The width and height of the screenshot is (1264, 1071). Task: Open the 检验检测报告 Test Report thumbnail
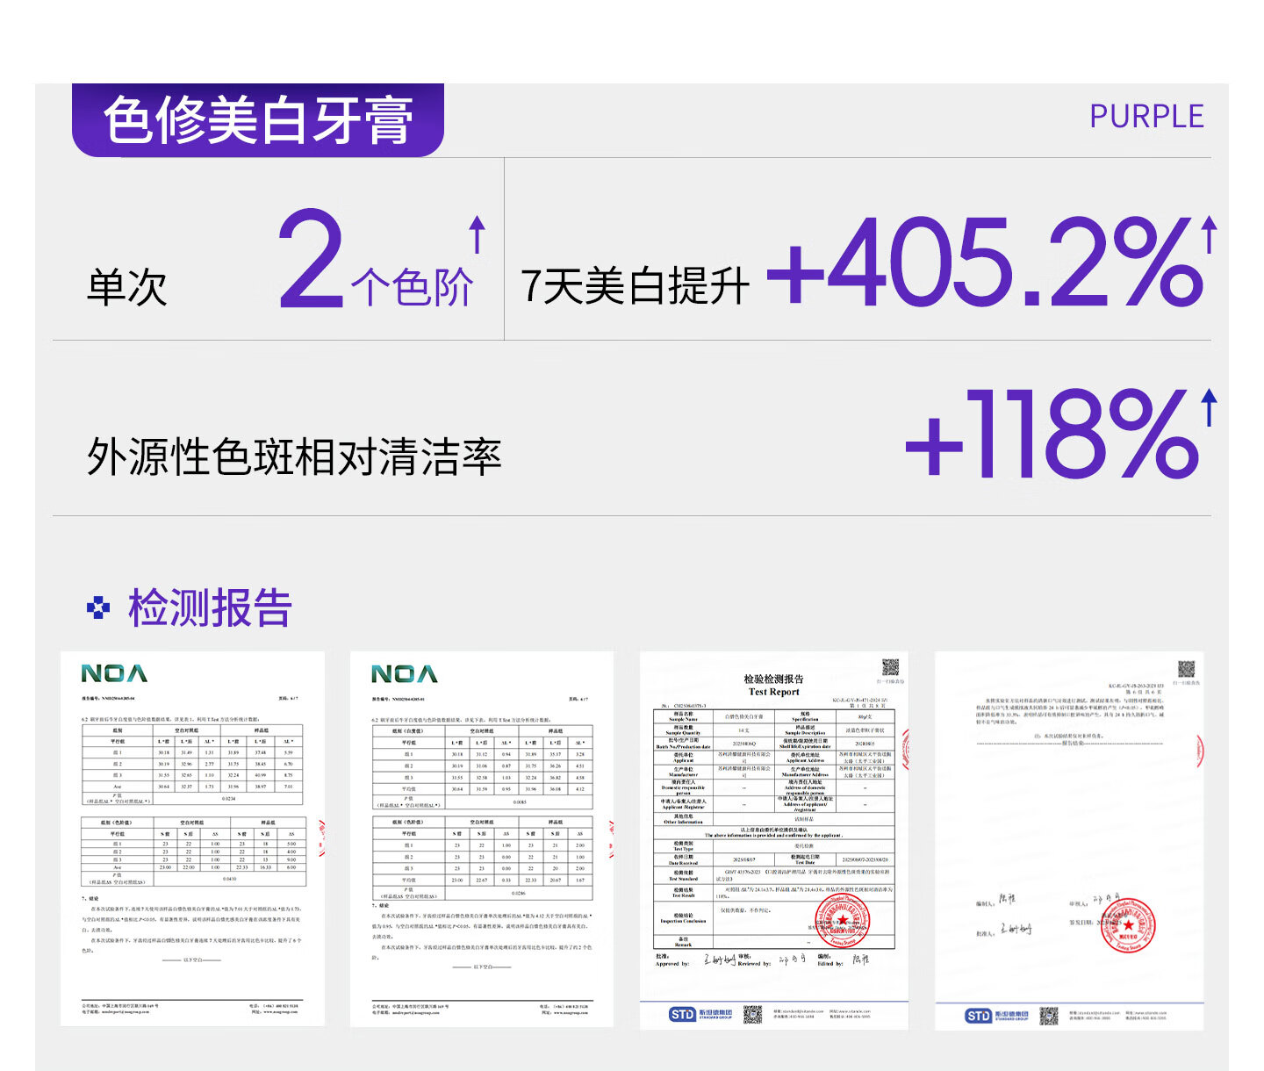(x=774, y=840)
